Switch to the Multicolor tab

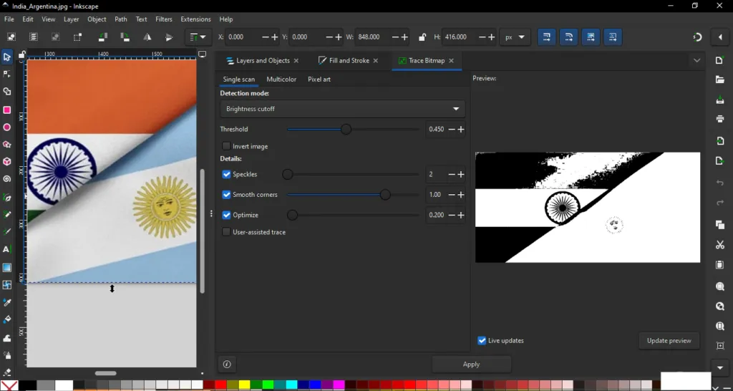click(x=281, y=79)
